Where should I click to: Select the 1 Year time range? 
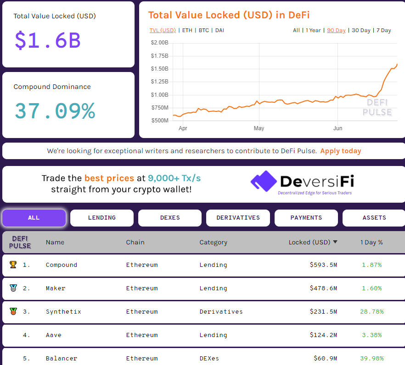(312, 30)
